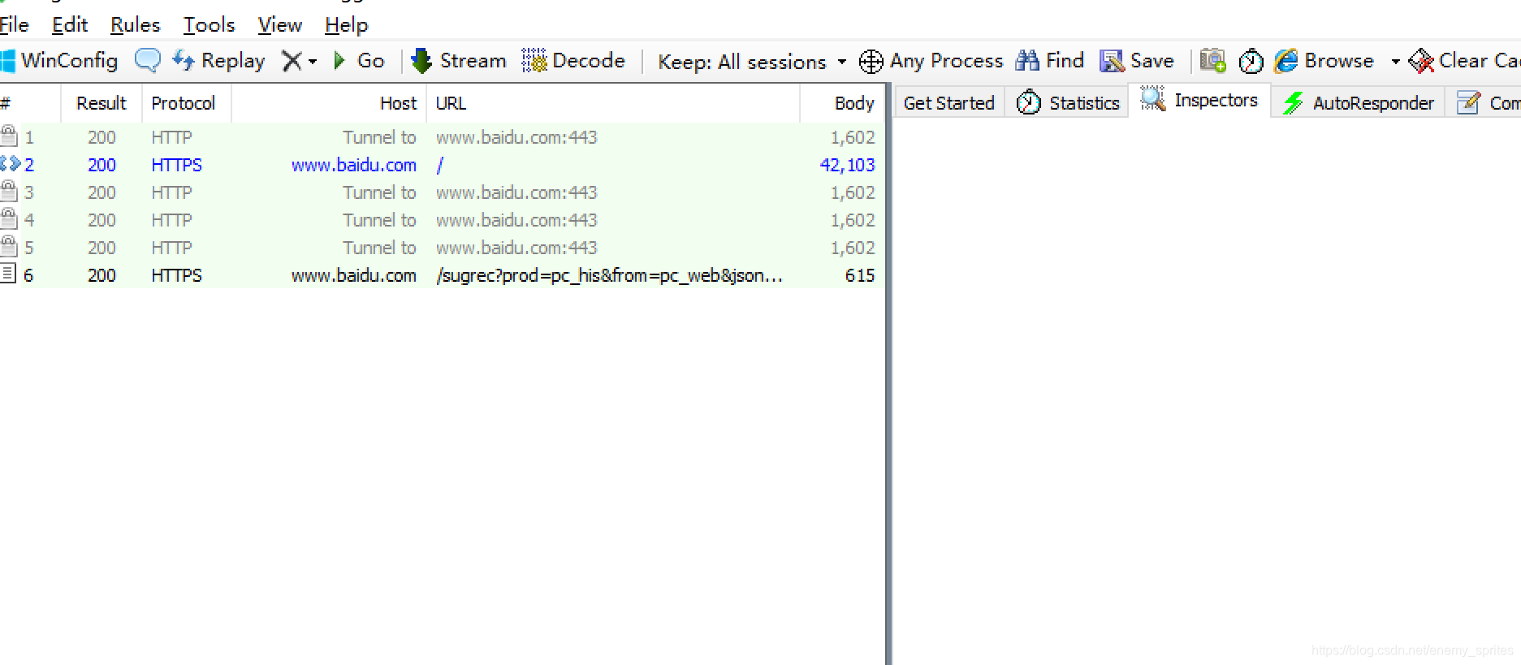Screen dimensions: 1521x665
Task: Select session 4 lock icon
Action: tap(9, 218)
